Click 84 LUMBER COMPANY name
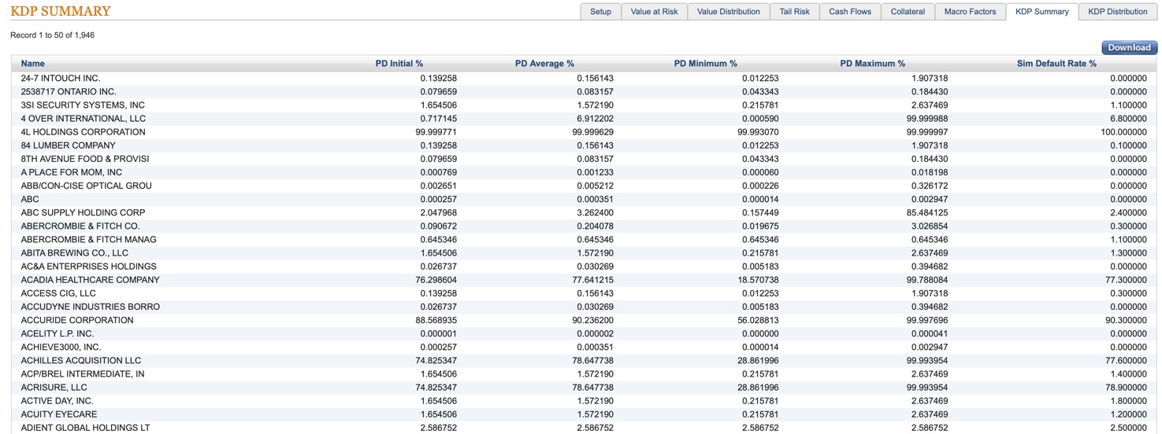The width and height of the screenshot is (1162, 434). click(x=69, y=145)
